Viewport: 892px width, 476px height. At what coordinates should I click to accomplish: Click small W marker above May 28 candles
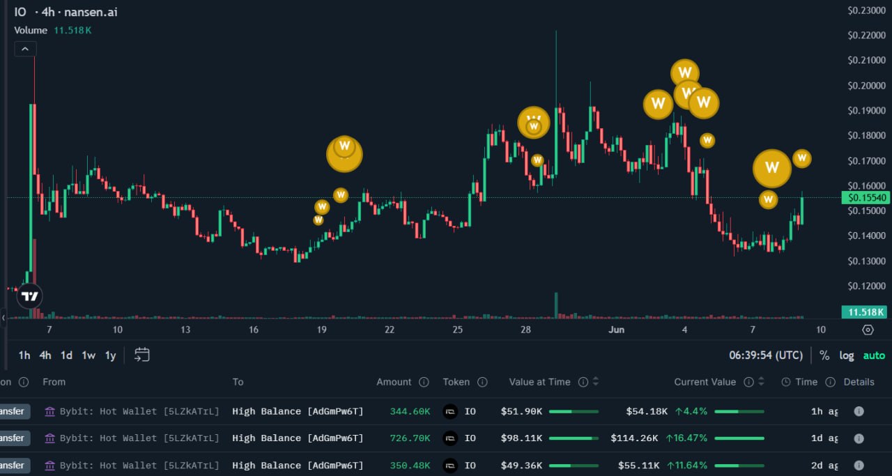[537, 160]
